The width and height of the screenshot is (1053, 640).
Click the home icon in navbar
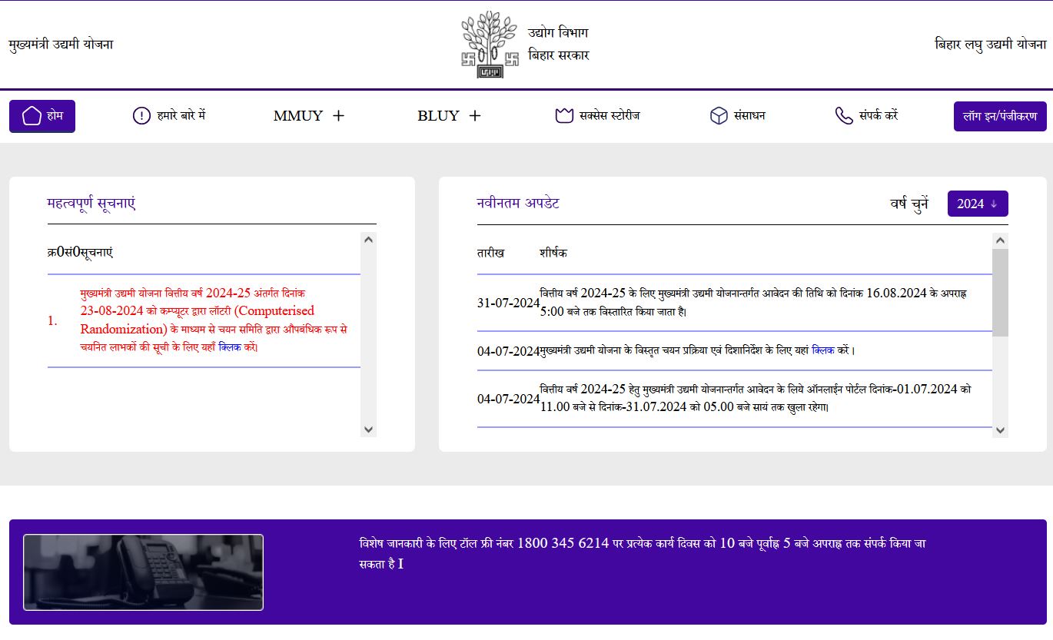click(x=32, y=116)
